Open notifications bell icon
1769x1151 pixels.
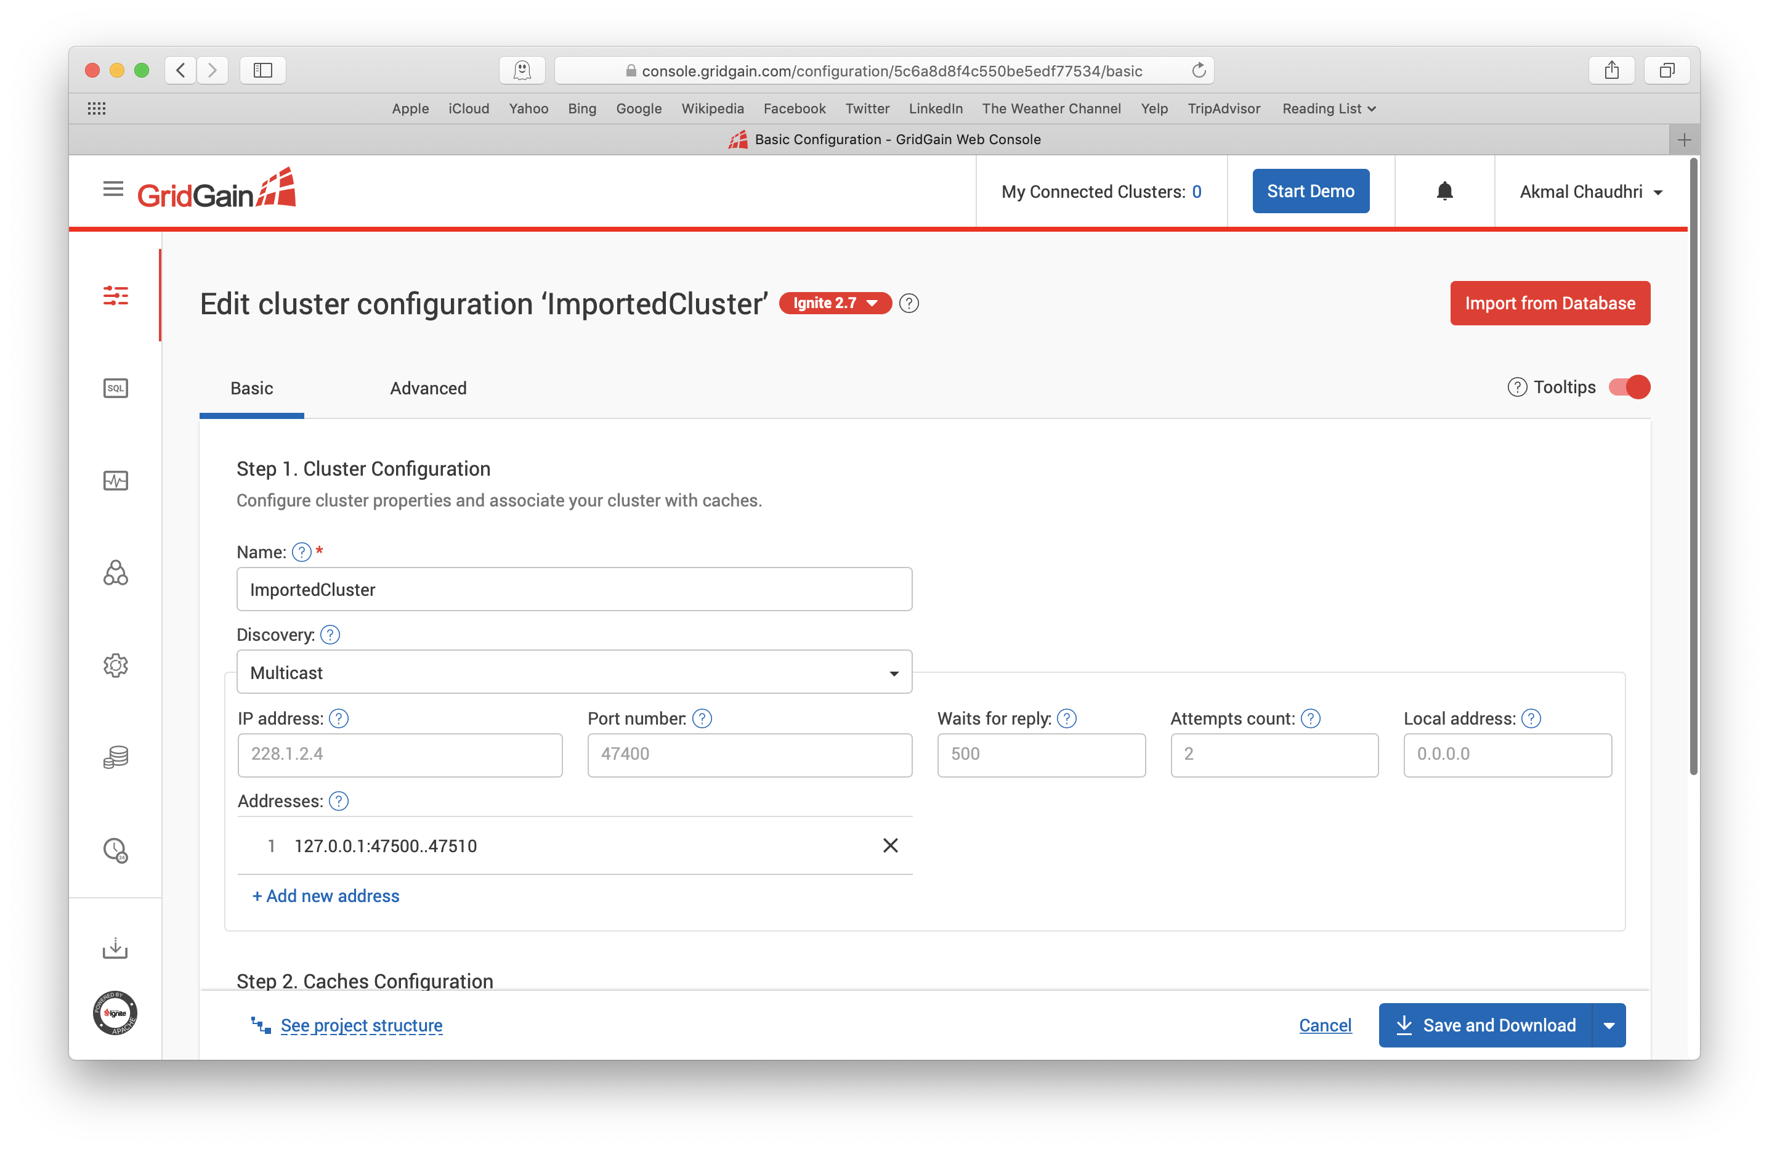pos(1444,192)
